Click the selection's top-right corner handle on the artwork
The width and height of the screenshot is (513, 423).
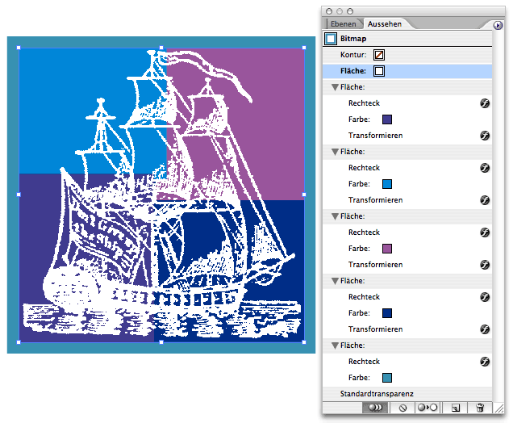304,48
